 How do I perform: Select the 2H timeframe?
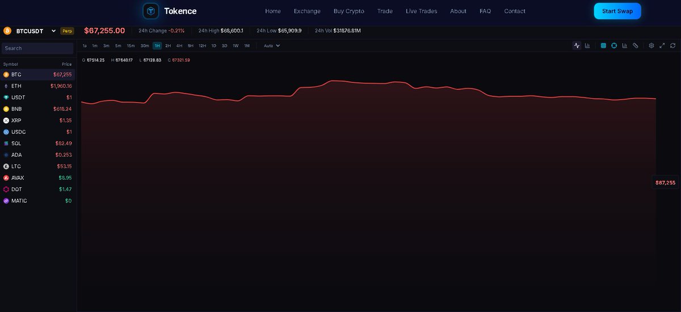[168, 45]
